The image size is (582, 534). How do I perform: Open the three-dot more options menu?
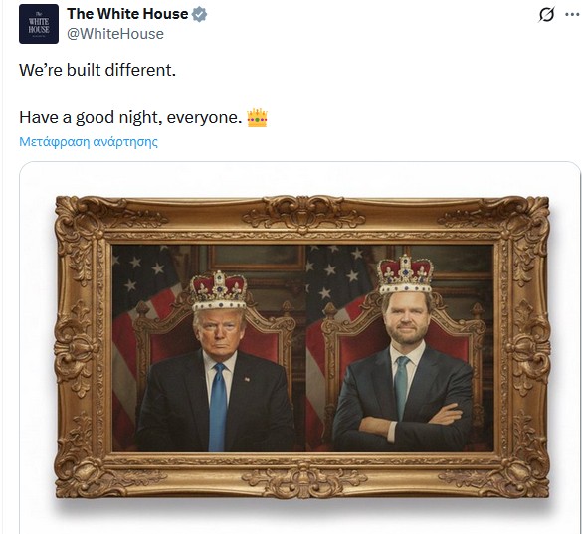click(572, 15)
